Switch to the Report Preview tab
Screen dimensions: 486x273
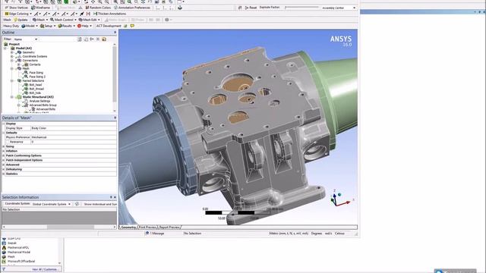click(x=169, y=227)
